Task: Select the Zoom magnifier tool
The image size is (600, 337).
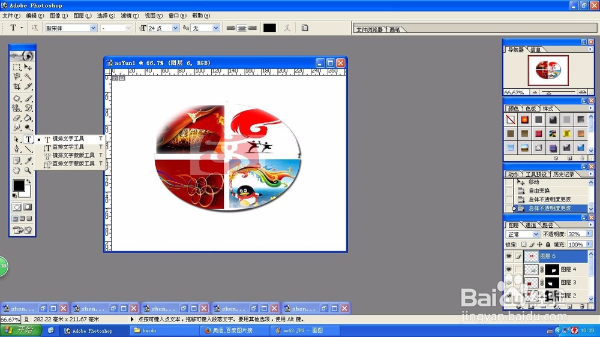Action: (x=28, y=170)
